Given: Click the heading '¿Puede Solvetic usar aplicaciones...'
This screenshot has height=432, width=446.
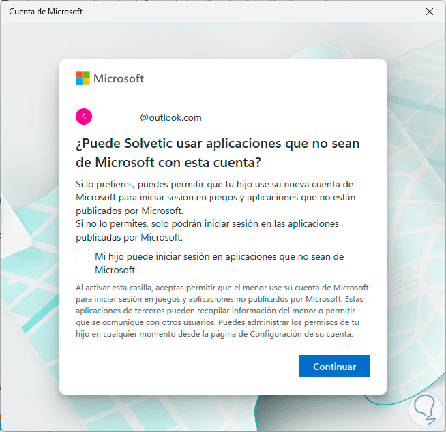Looking at the screenshot, I should coord(218,153).
